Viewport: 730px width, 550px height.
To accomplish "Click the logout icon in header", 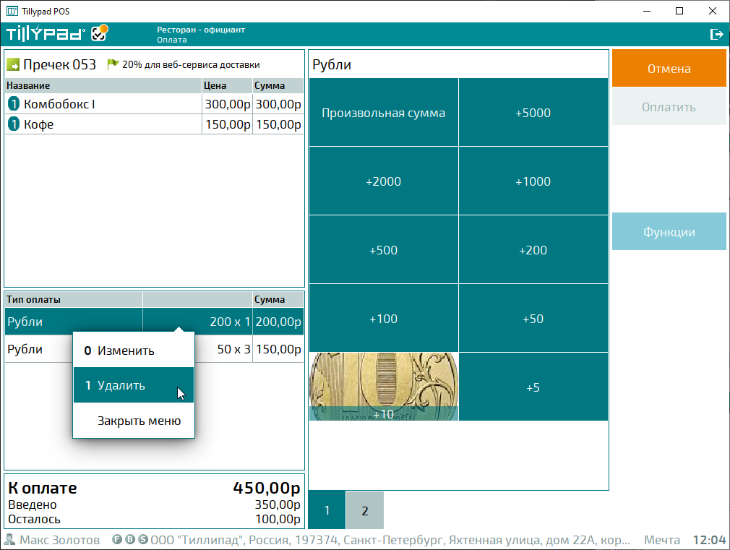I will click(716, 34).
